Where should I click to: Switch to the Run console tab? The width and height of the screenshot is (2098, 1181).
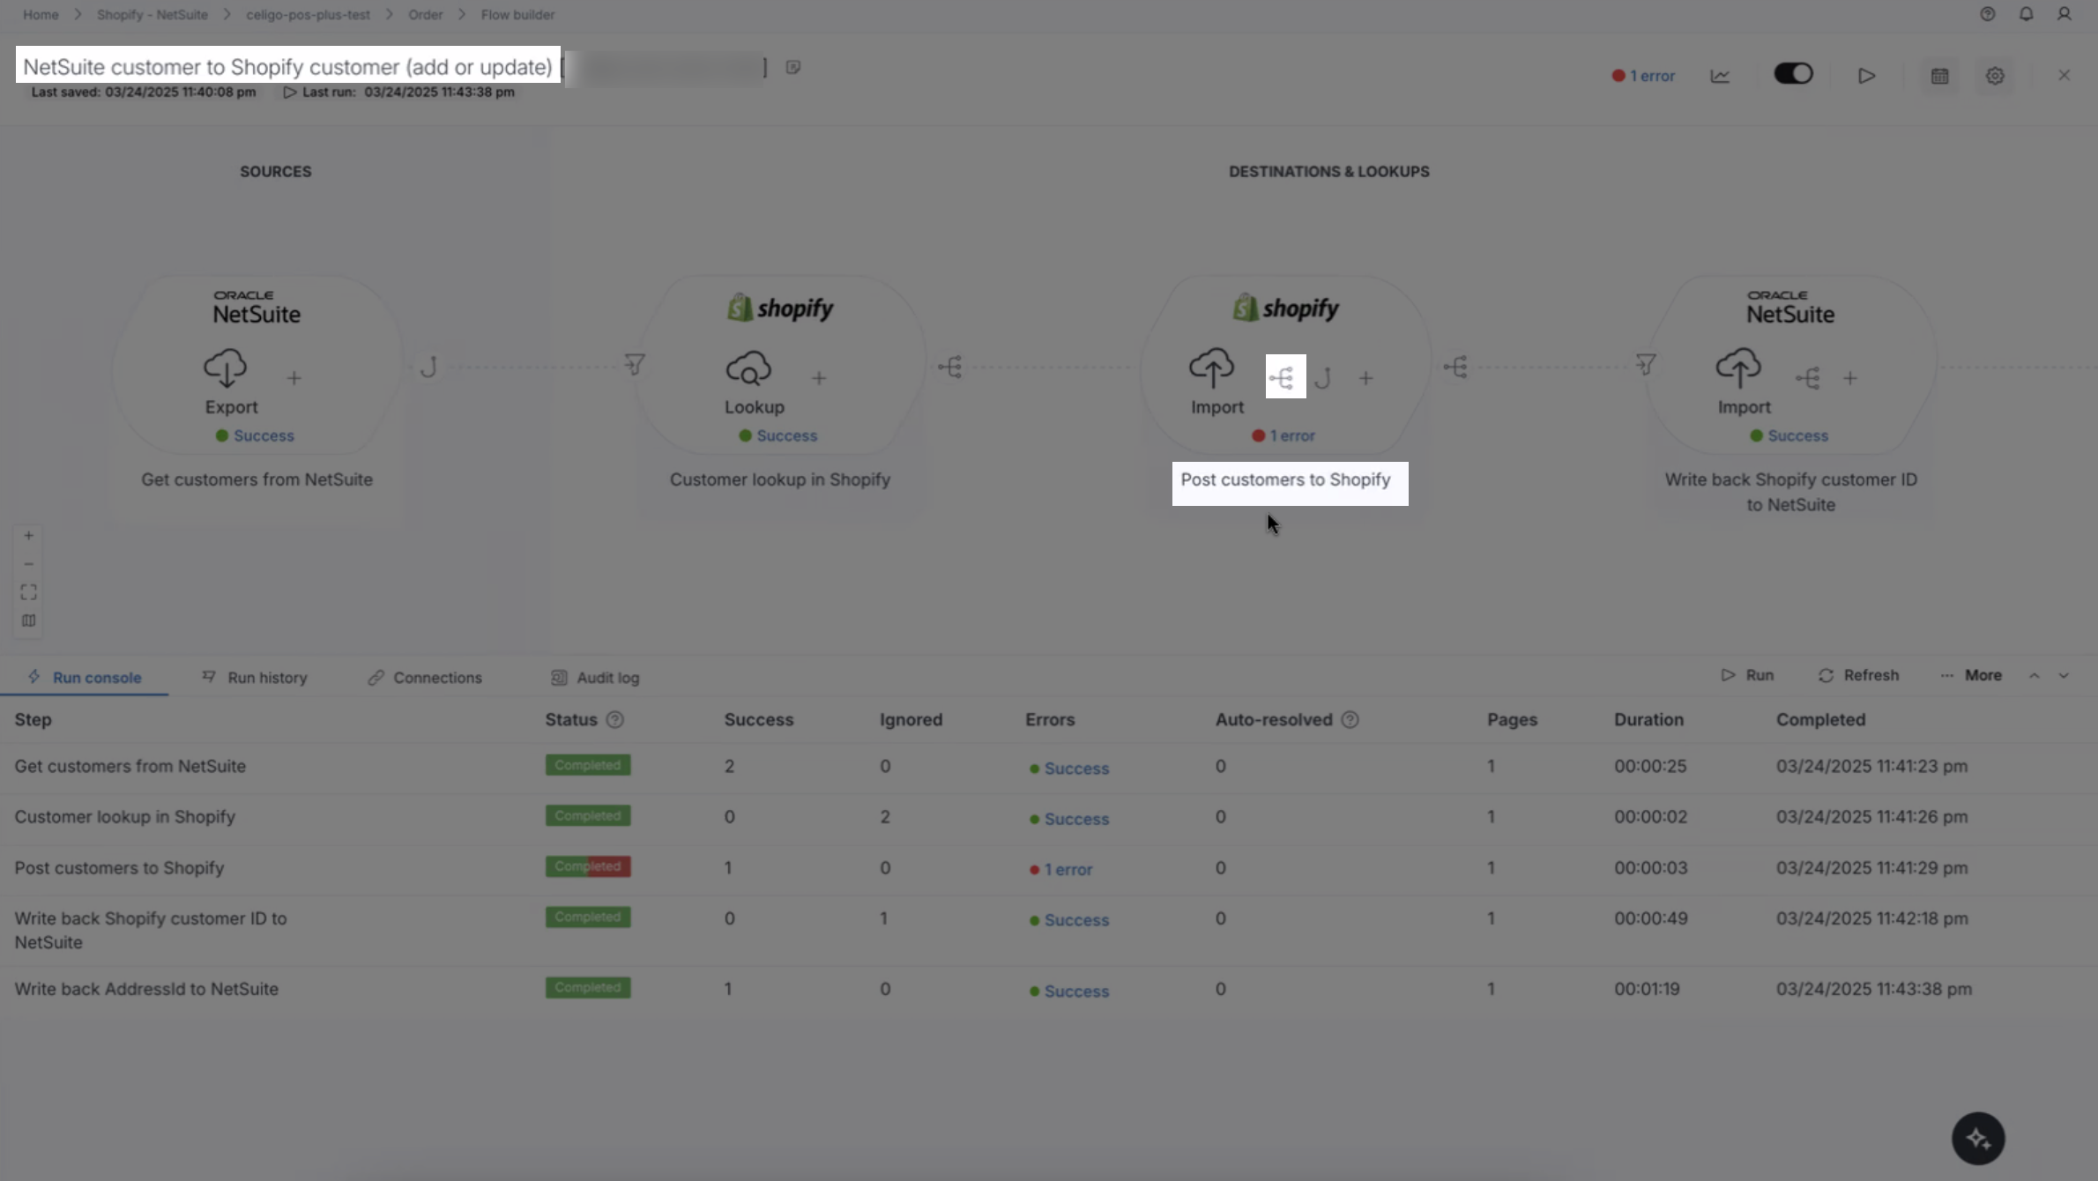point(85,677)
